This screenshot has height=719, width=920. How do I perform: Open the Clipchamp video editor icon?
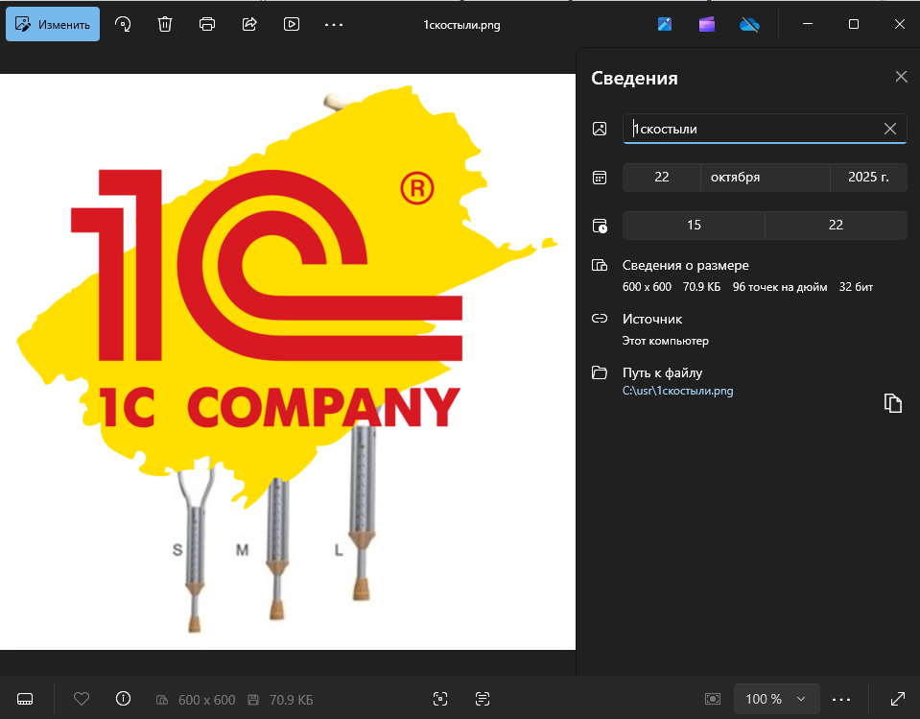point(707,25)
